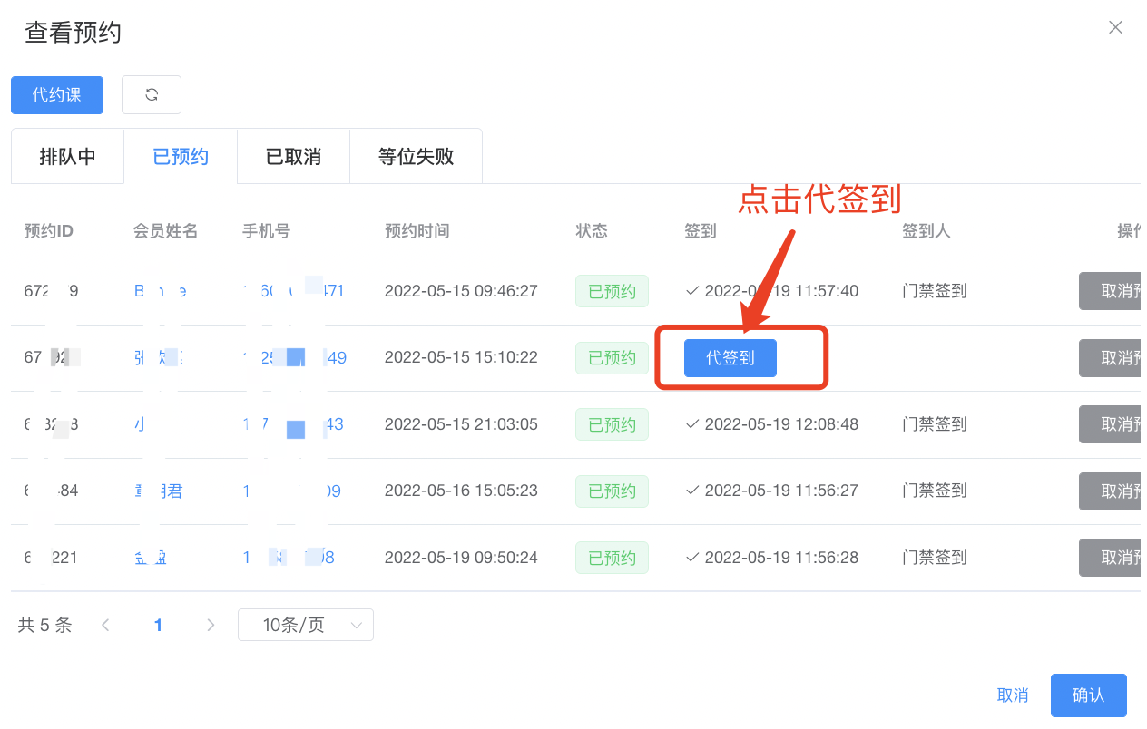Switch to the 等位失败 tab
1147x729 pixels.
pyautogui.click(x=416, y=157)
